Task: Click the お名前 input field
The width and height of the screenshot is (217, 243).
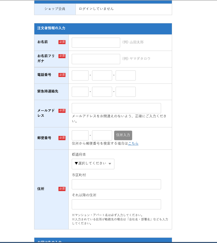Action: click(x=96, y=43)
